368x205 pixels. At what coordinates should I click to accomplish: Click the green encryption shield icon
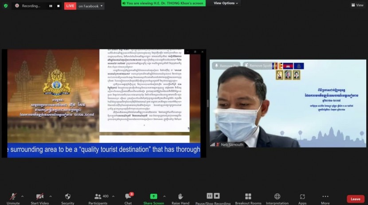point(5,6)
